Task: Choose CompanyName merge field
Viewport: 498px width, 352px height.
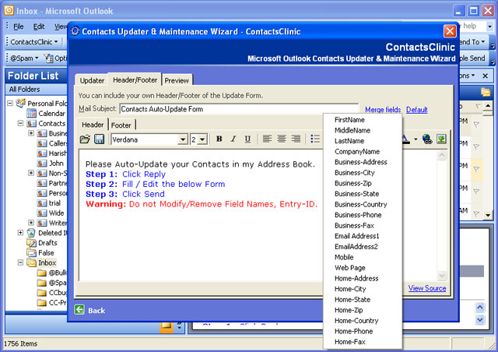Action: pyautogui.click(x=357, y=152)
